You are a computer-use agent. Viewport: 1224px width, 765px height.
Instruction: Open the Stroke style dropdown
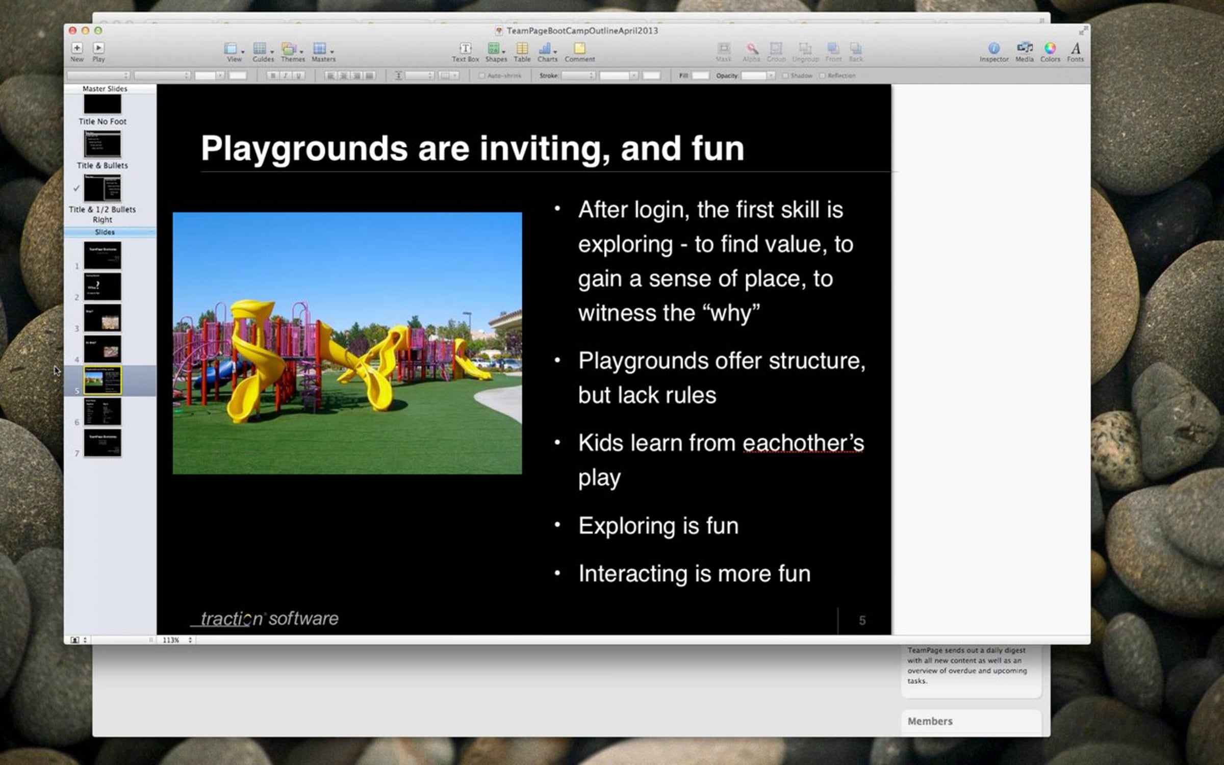578,75
